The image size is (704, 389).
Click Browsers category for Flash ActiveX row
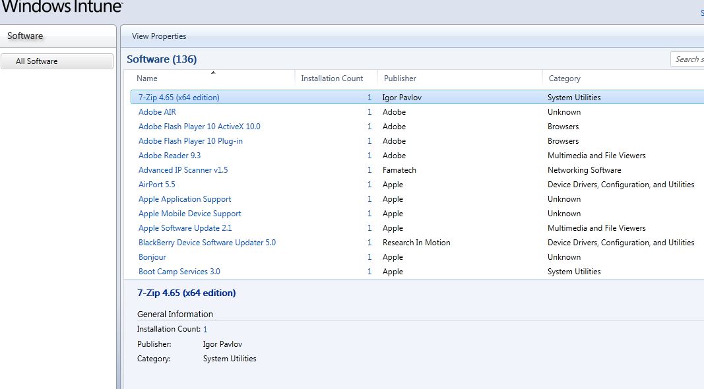coord(563,127)
